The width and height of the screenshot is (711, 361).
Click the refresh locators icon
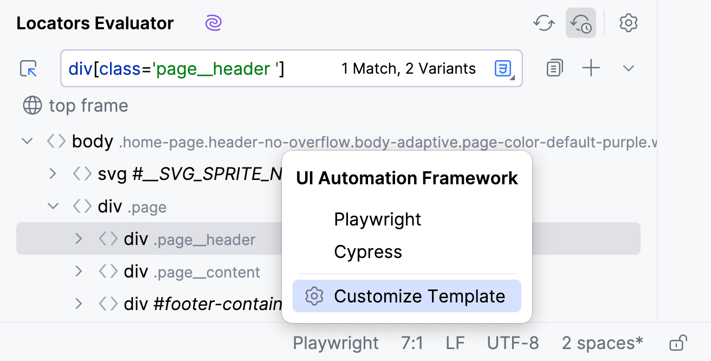click(544, 23)
